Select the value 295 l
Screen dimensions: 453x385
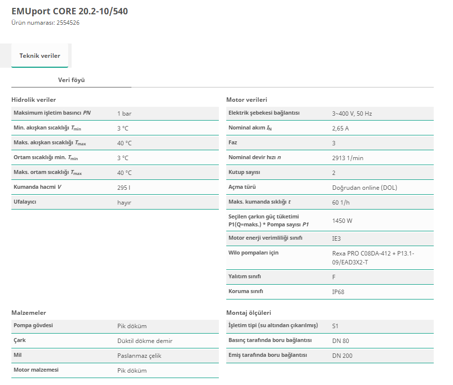[124, 188]
